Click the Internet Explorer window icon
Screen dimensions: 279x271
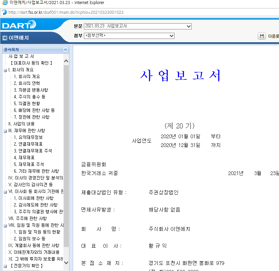(5, 2)
